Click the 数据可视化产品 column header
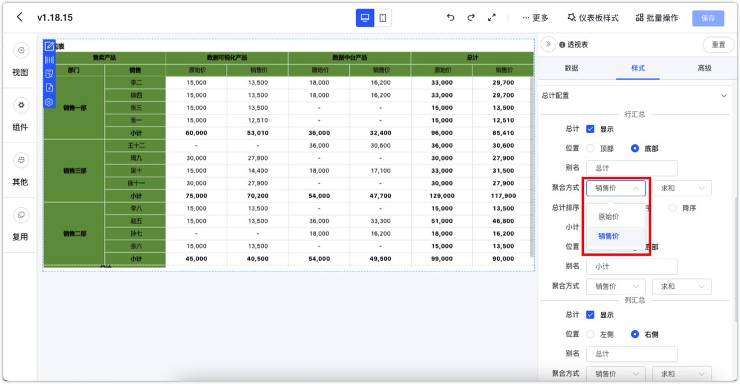This screenshot has height=384, width=740. (x=227, y=58)
